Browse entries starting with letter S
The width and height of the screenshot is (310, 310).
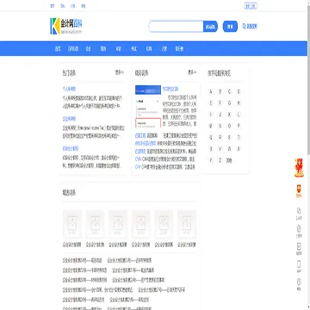pos(229,138)
